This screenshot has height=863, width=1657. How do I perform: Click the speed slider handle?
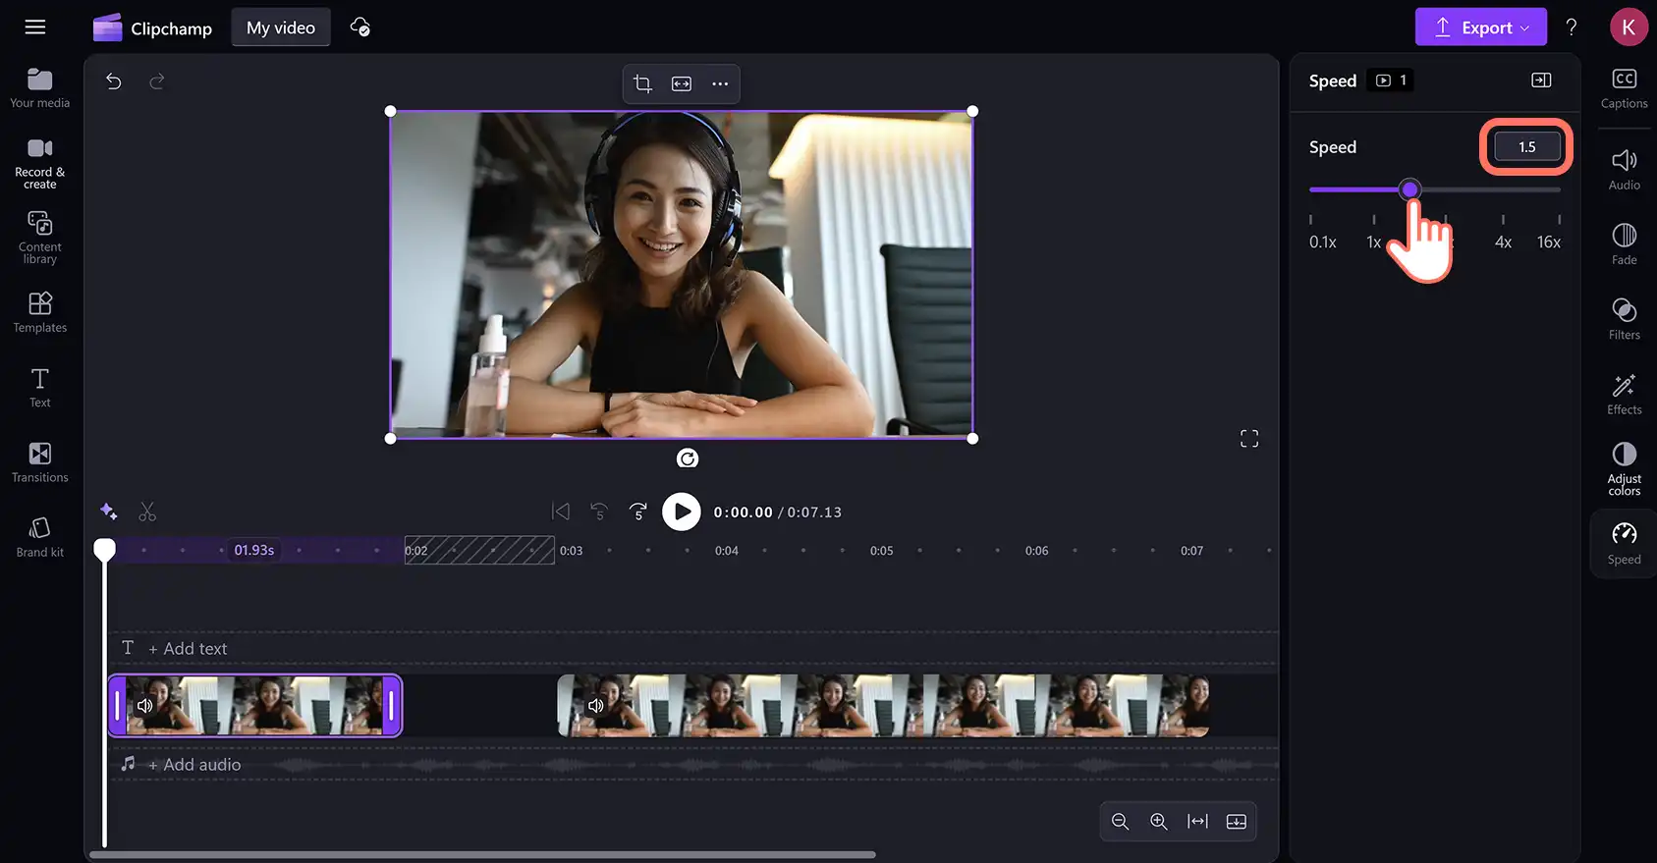point(1409,189)
